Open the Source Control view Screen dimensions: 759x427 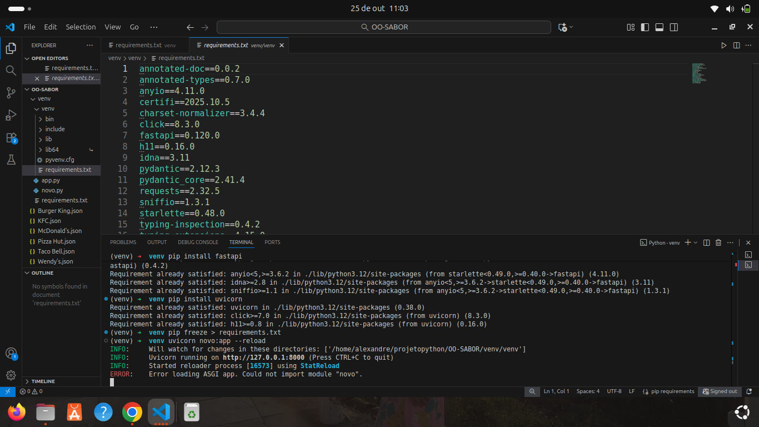(x=11, y=93)
